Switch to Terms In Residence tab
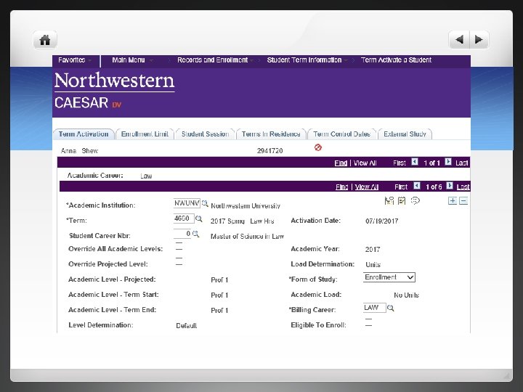This screenshot has height=392, width=523. [271, 134]
